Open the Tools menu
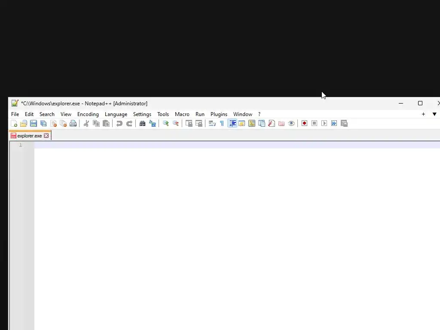 point(163,114)
